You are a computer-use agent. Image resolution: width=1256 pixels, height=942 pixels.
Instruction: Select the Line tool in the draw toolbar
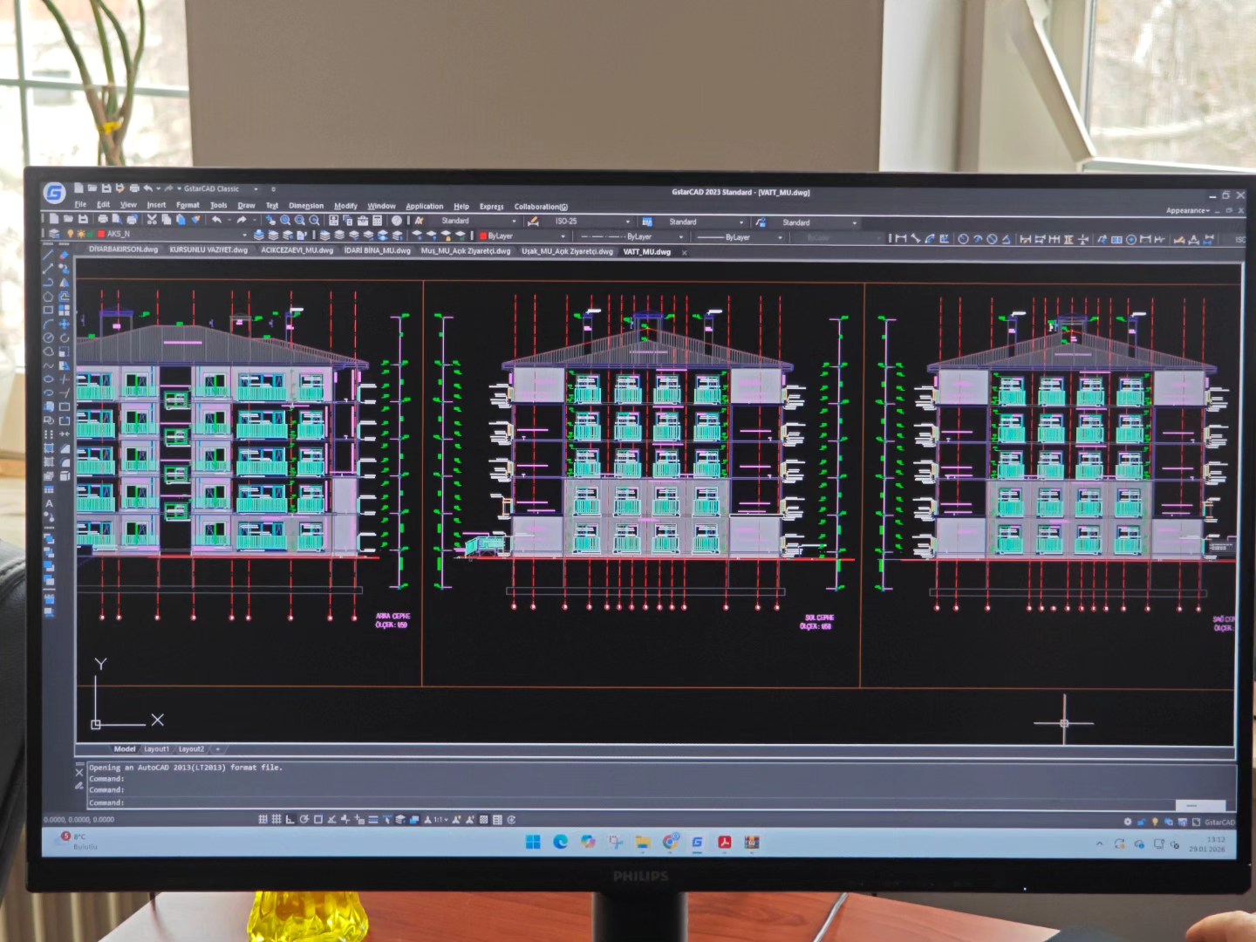[x=49, y=255]
